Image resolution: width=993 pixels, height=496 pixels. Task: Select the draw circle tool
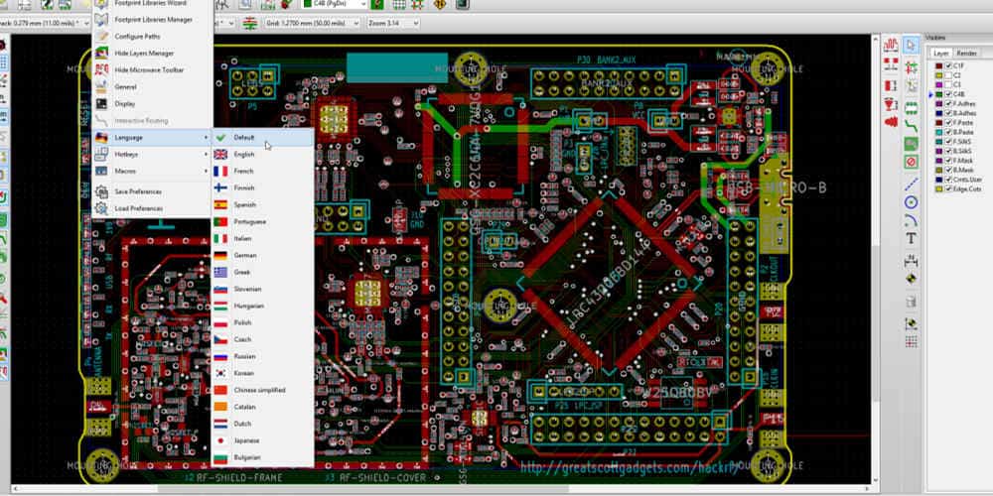911,201
